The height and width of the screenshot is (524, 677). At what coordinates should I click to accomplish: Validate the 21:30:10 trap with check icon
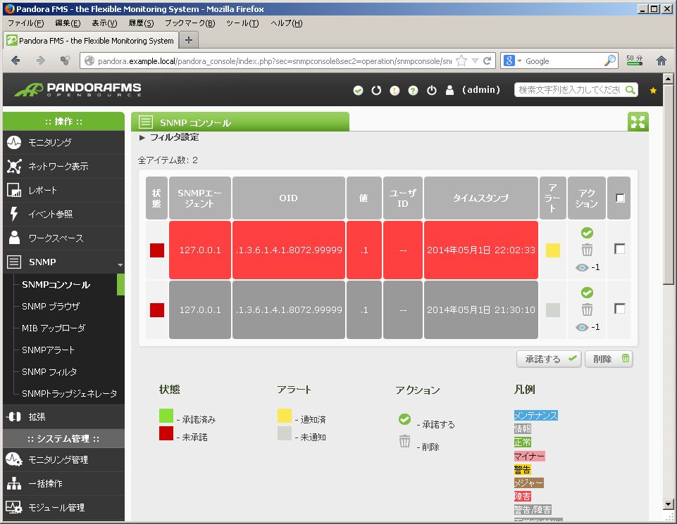587,293
